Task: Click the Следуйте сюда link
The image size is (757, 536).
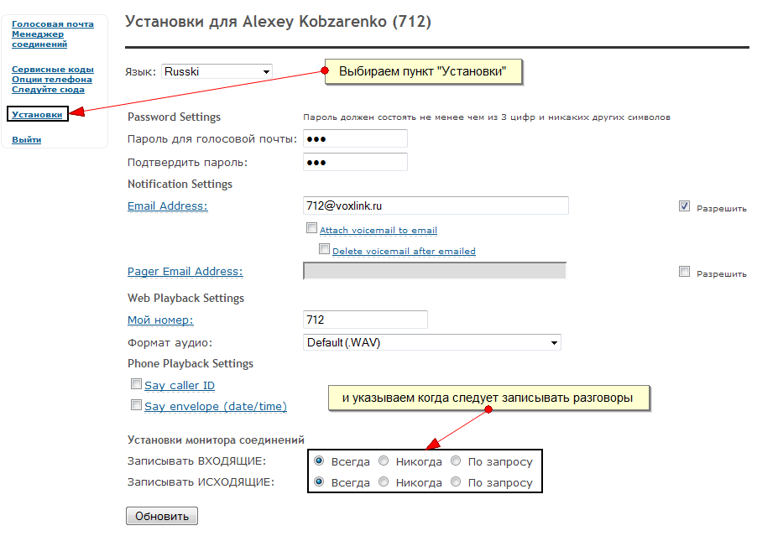Action: 48,90
